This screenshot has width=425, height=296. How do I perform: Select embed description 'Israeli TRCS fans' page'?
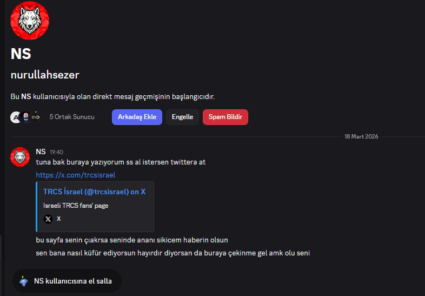[x=76, y=206]
